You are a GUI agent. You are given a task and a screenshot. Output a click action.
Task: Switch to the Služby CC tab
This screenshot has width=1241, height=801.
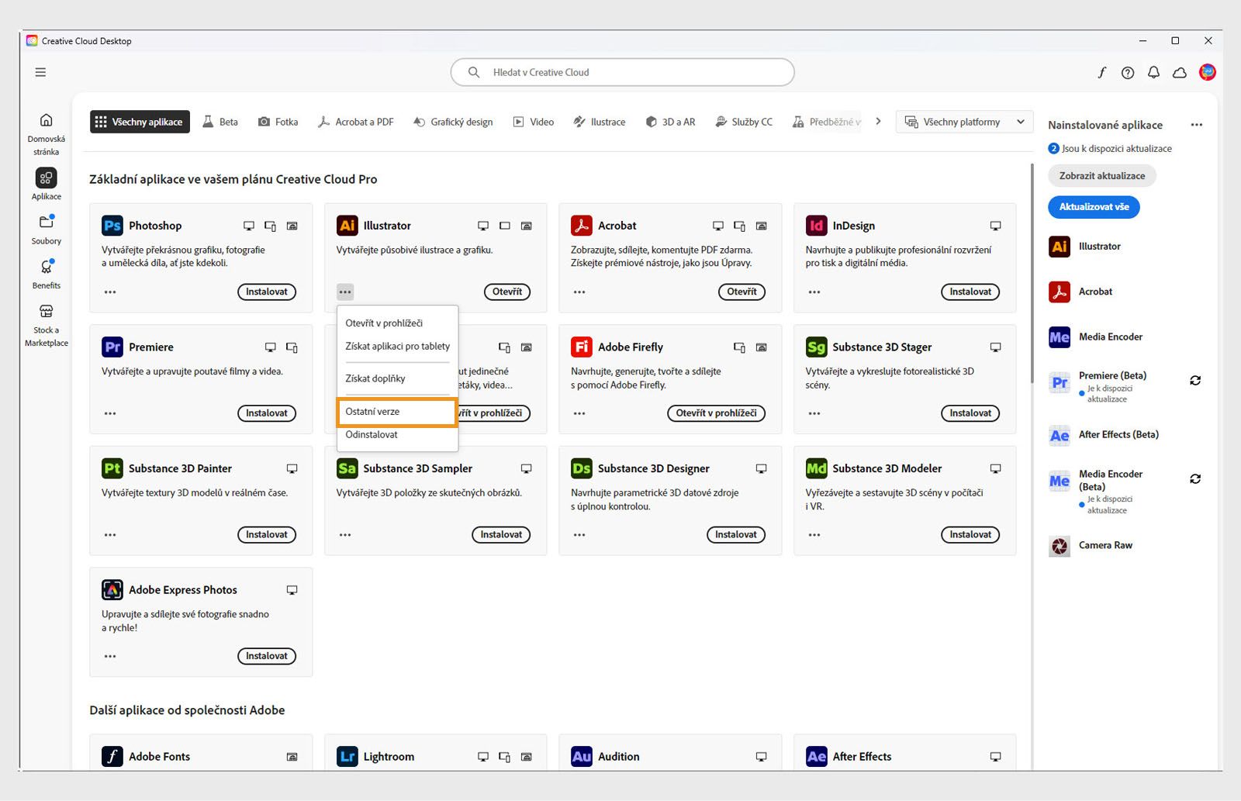pyautogui.click(x=744, y=122)
